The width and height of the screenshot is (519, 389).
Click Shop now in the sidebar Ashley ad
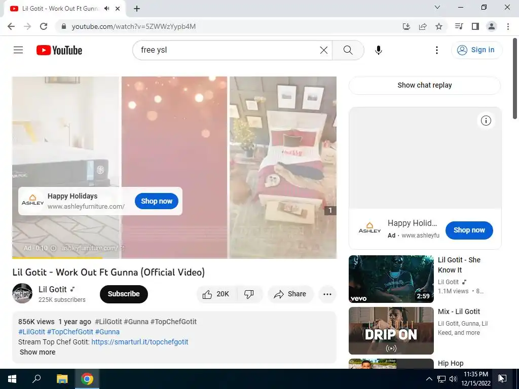pyautogui.click(x=469, y=230)
